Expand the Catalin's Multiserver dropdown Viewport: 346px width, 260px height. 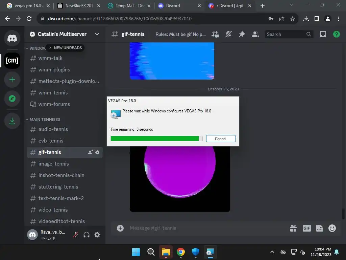pyautogui.click(x=97, y=34)
